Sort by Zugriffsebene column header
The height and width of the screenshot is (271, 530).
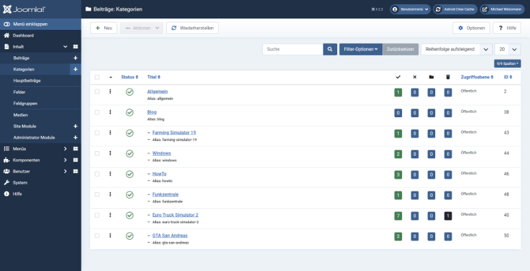477,78
